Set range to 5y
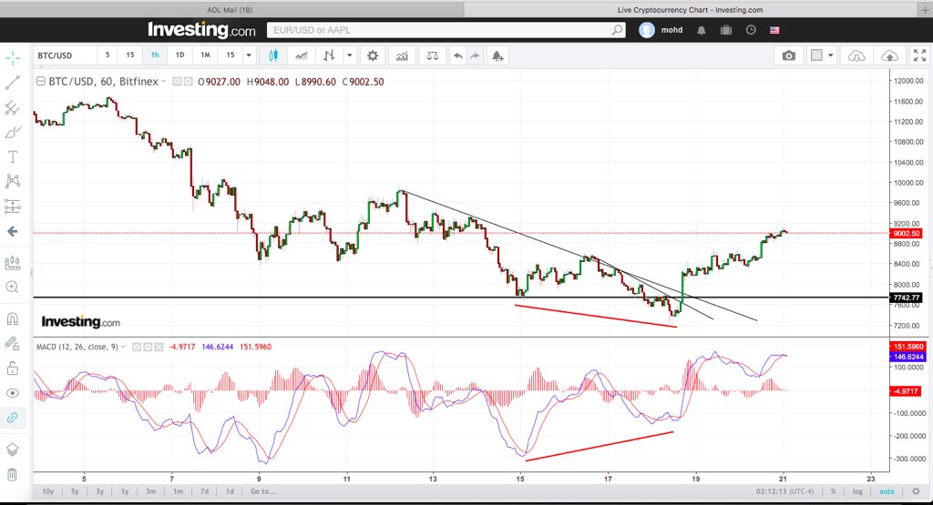The width and height of the screenshot is (933, 505). coord(75,491)
